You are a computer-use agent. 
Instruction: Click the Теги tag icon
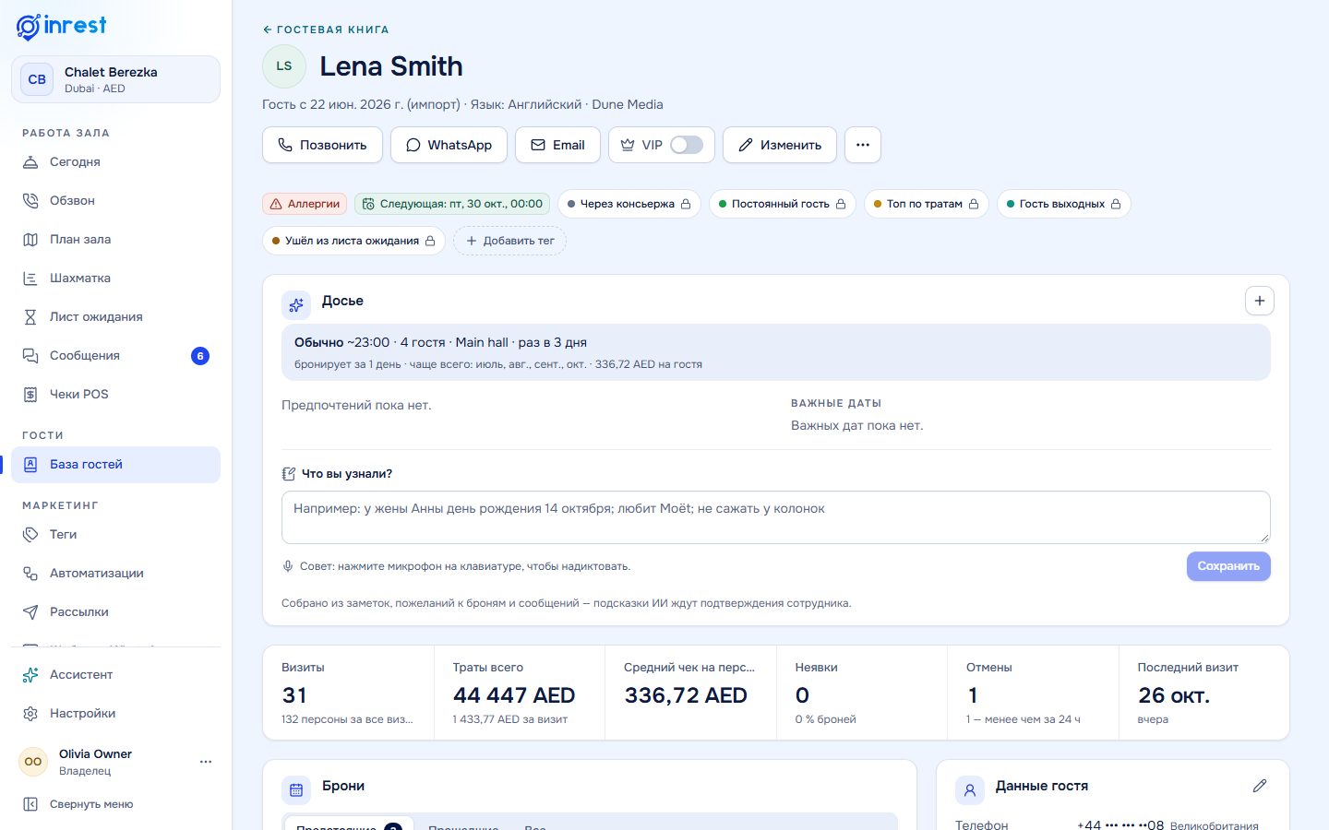pos(30,535)
